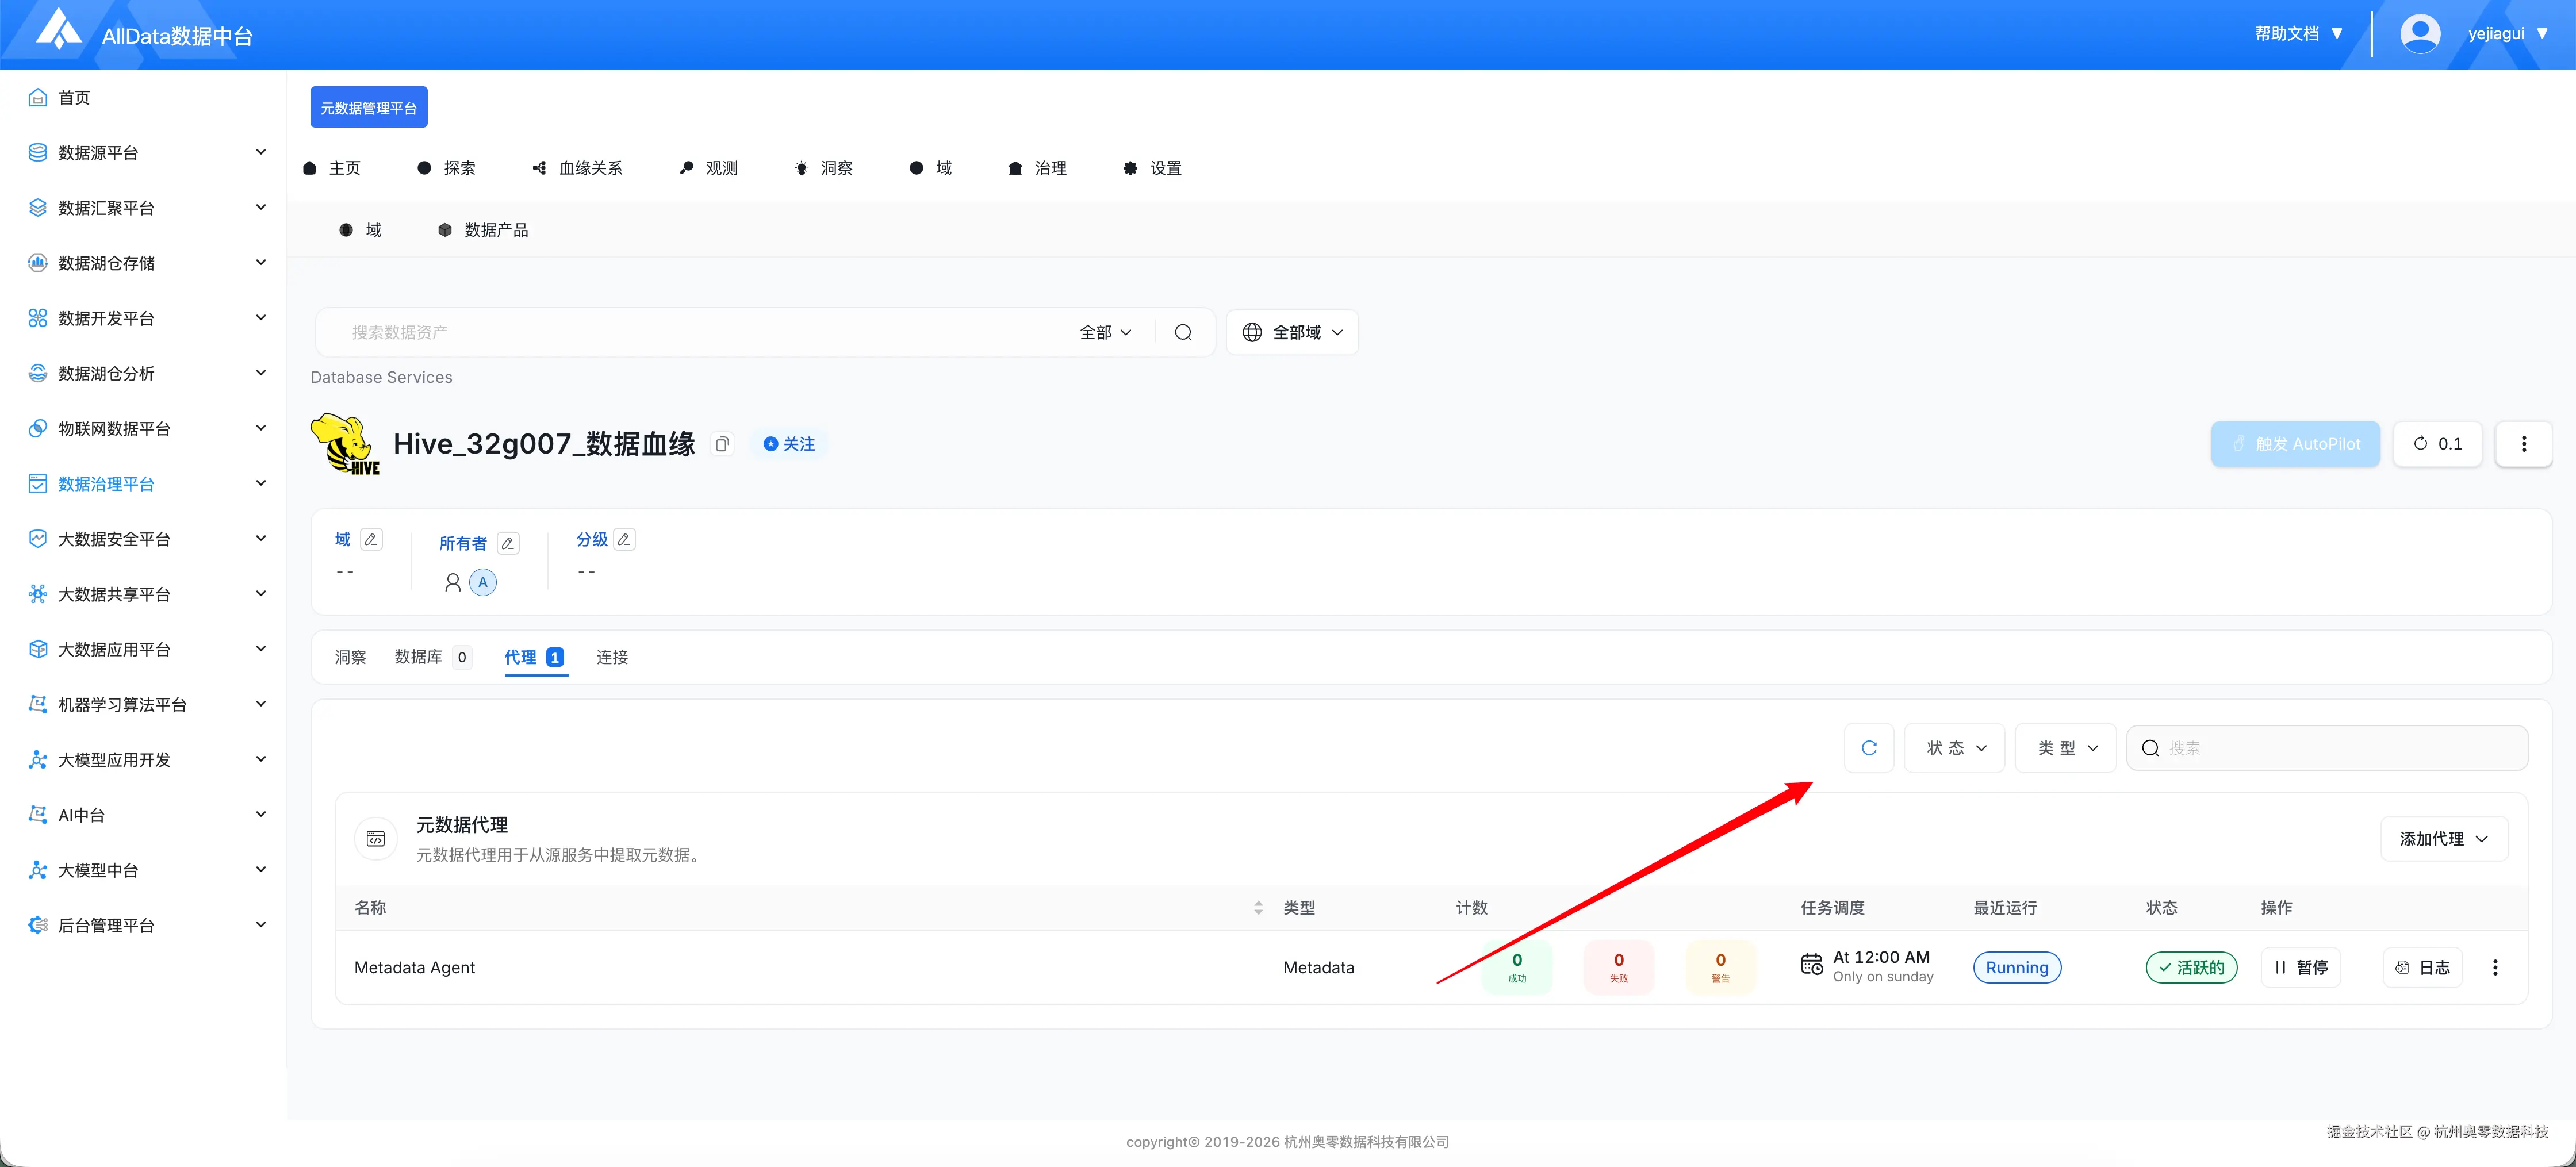2576x1167 pixels.
Task: Open the 全部 search scope dropdown
Action: tap(1105, 332)
